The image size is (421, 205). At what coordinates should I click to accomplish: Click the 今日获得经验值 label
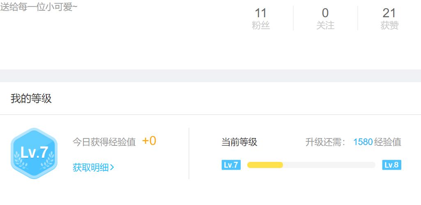click(x=104, y=142)
